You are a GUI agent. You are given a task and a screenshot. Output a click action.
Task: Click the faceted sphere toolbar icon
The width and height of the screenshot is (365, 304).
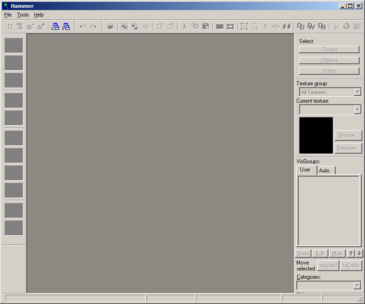coord(347,27)
